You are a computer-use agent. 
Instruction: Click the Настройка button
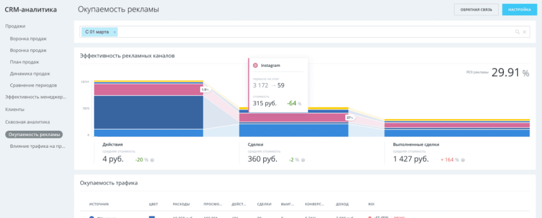click(519, 10)
